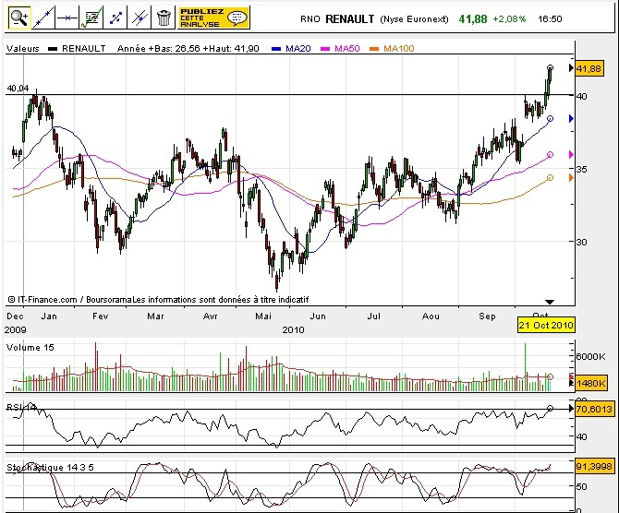
Task: Click the blue MA20 axis arrow marker
Action: tap(571, 119)
